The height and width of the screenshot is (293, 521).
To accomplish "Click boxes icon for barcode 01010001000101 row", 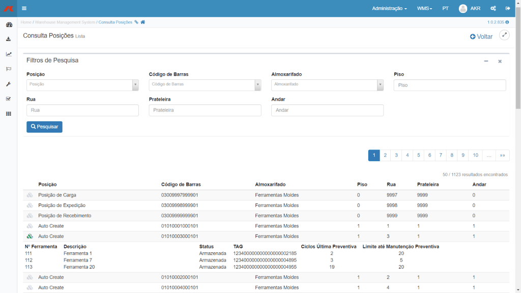I will pyautogui.click(x=30, y=226).
